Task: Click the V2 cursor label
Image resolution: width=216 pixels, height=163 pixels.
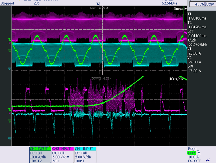Action: (x=190, y=58)
